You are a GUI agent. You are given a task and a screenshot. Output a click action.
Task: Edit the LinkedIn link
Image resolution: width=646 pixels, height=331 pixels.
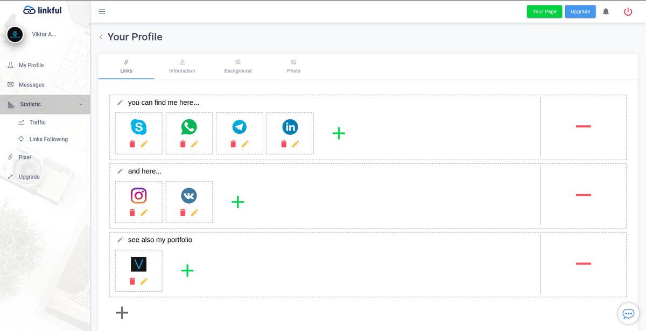296,144
